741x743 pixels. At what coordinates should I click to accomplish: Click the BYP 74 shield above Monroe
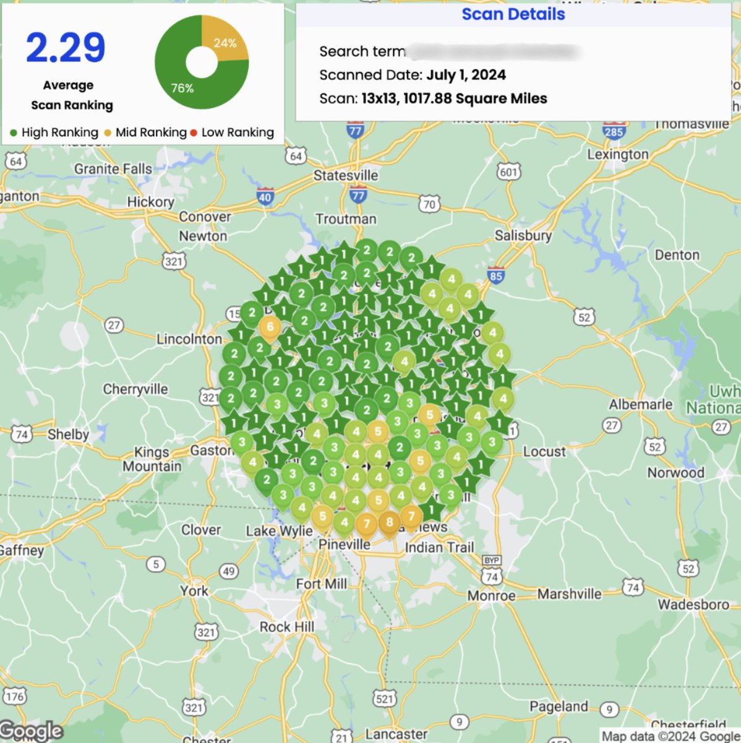pyautogui.click(x=492, y=571)
